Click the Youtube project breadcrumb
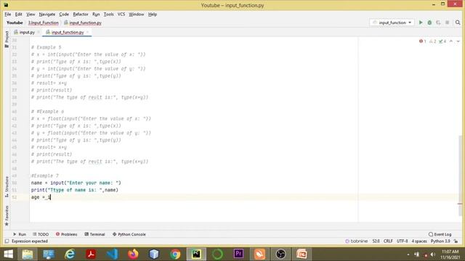 pos(15,22)
